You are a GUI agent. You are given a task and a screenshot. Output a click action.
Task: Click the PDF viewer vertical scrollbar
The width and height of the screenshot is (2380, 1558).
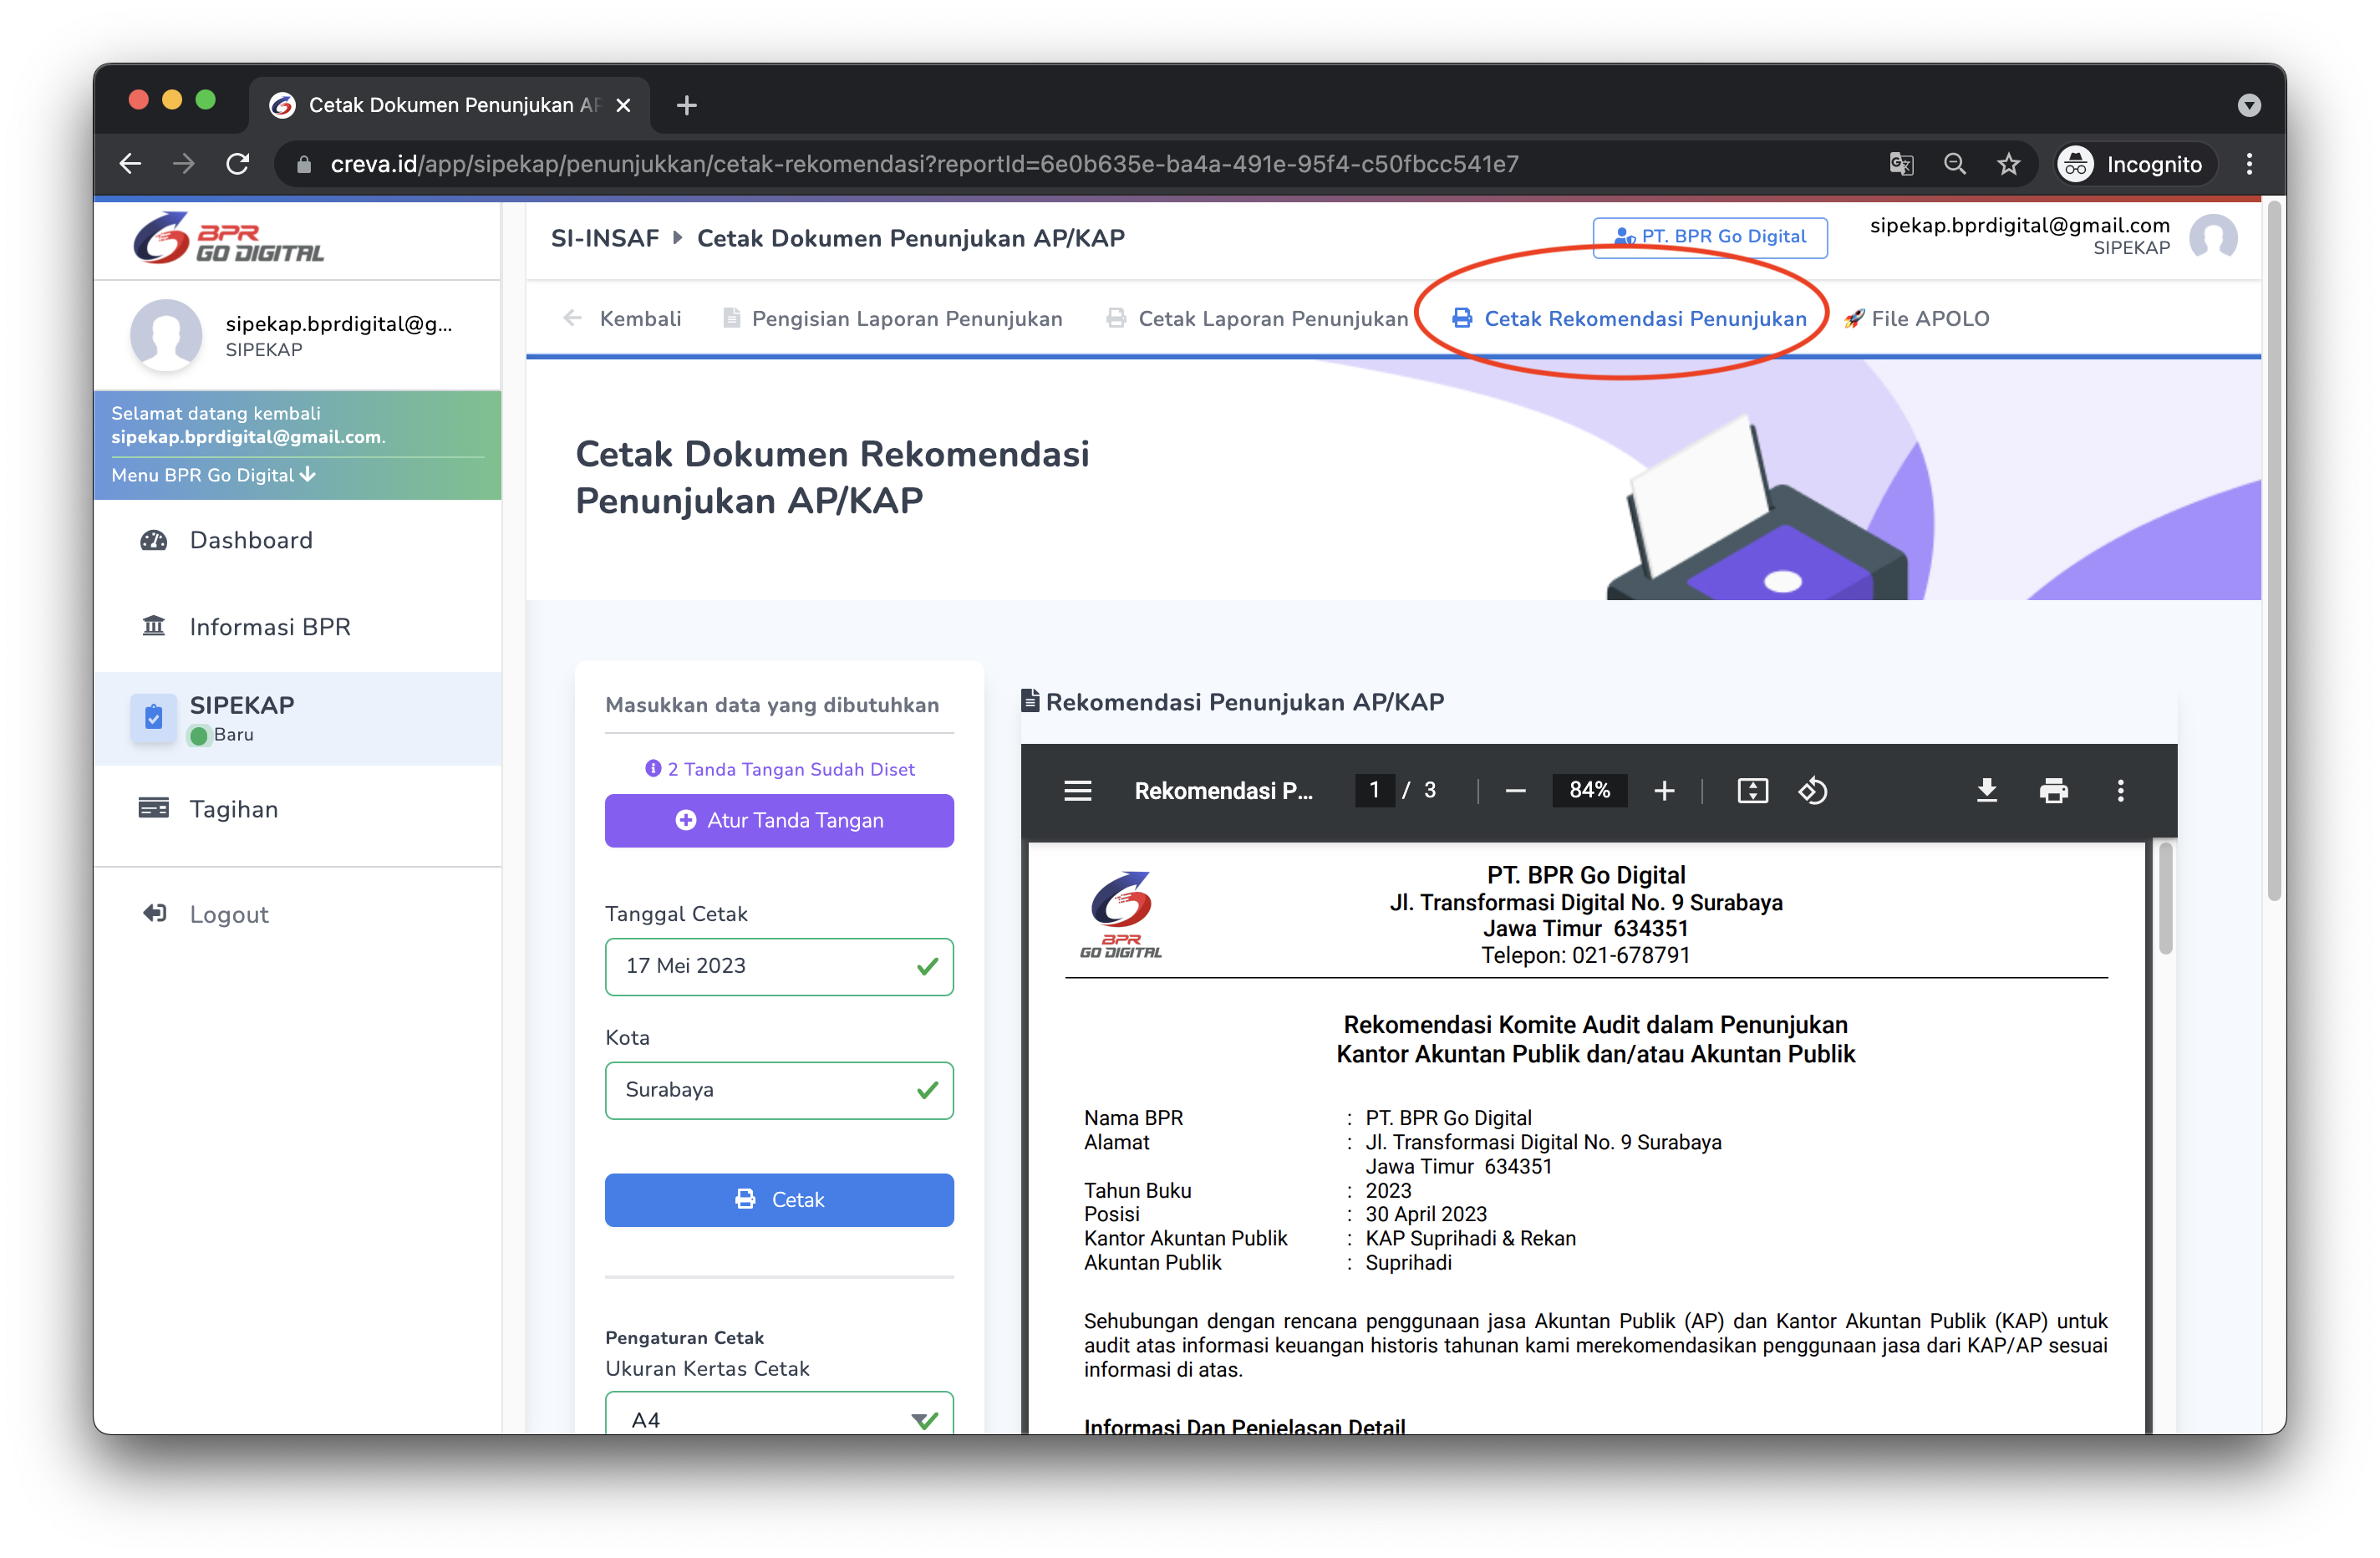[x=2165, y=898]
